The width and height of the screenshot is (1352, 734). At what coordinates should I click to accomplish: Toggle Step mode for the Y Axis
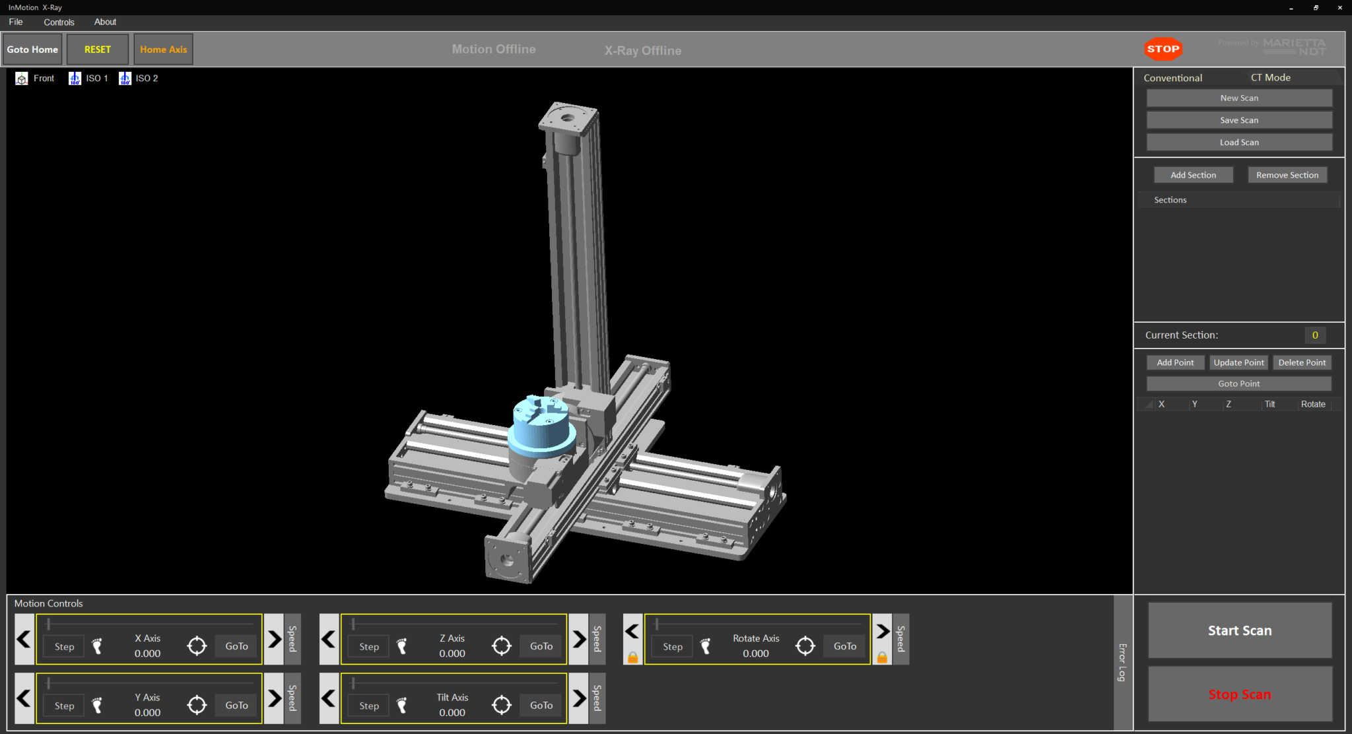64,706
